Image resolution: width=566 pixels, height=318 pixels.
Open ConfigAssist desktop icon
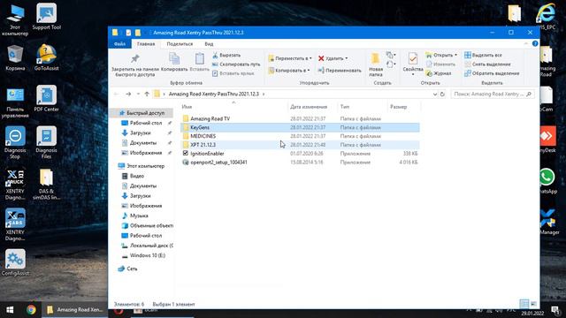click(15, 262)
